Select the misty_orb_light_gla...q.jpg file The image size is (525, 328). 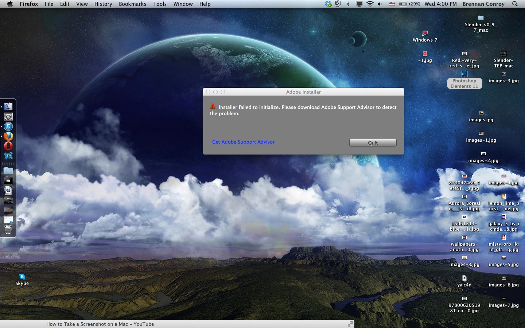(503, 243)
